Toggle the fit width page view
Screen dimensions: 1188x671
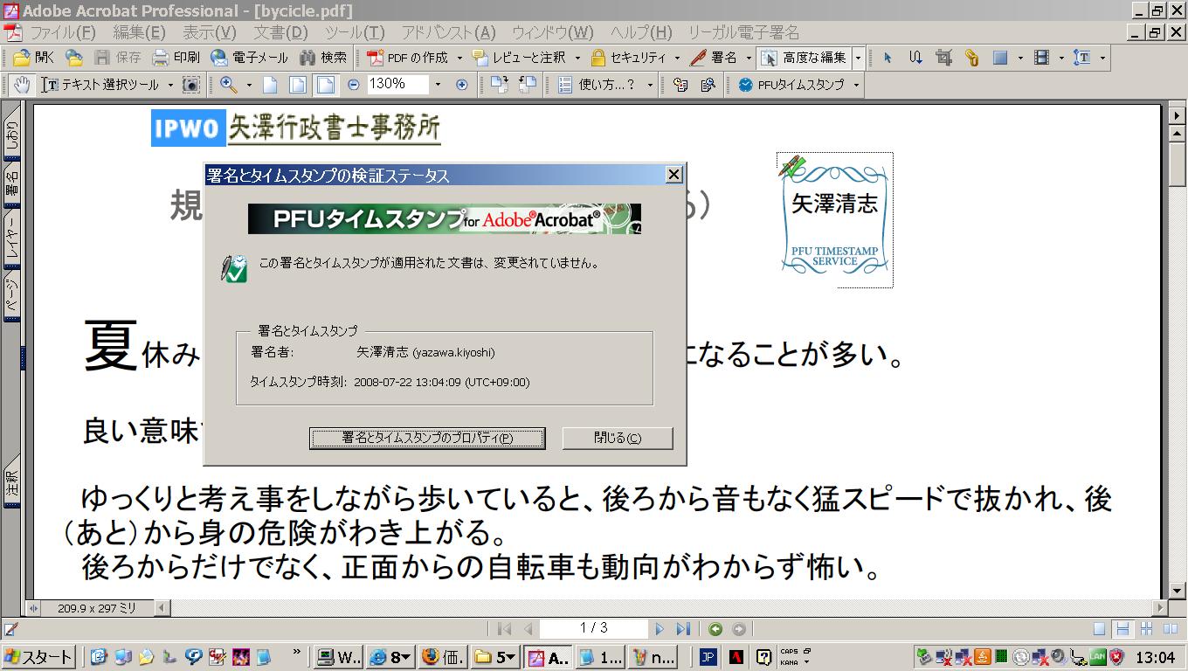pyautogui.click(x=325, y=85)
